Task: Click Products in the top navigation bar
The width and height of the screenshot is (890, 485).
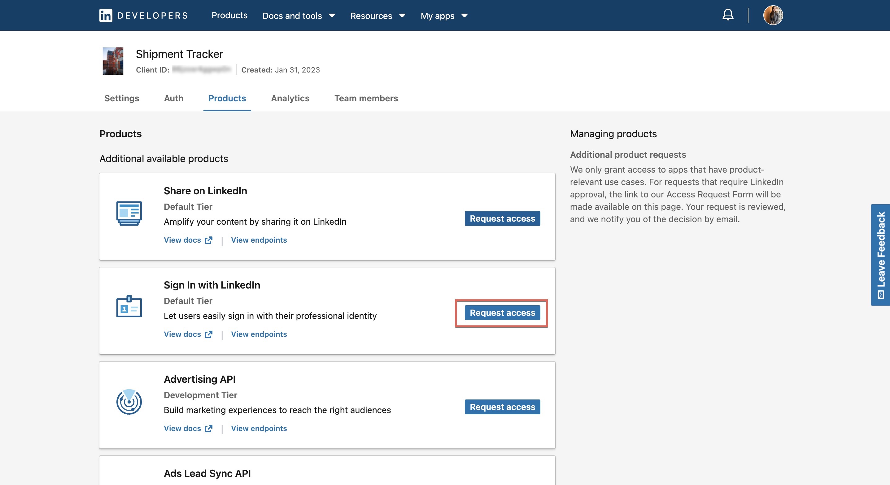Action: [229, 15]
